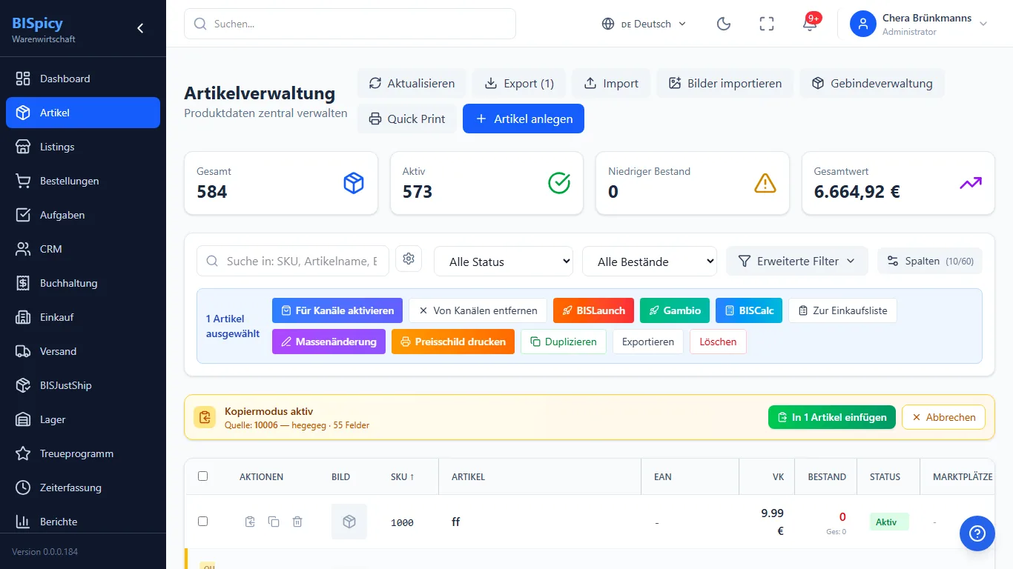Viewport: 1013px width, 569px height.
Task: Click the Einkauf sidebar icon
Action: point(23,317)
